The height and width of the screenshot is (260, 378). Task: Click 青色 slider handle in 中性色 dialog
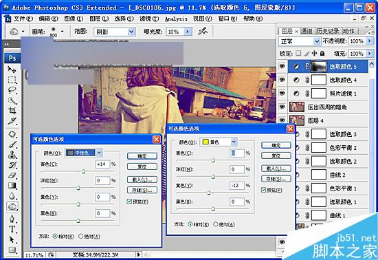pyautogui.click(x=83, y=171)
